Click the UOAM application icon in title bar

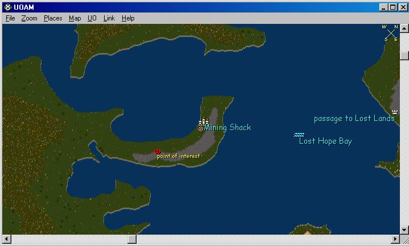point(7,7)
